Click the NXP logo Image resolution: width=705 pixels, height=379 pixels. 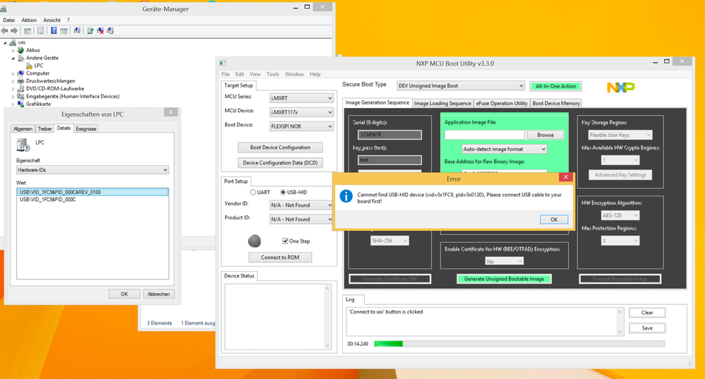coord(620,87)
